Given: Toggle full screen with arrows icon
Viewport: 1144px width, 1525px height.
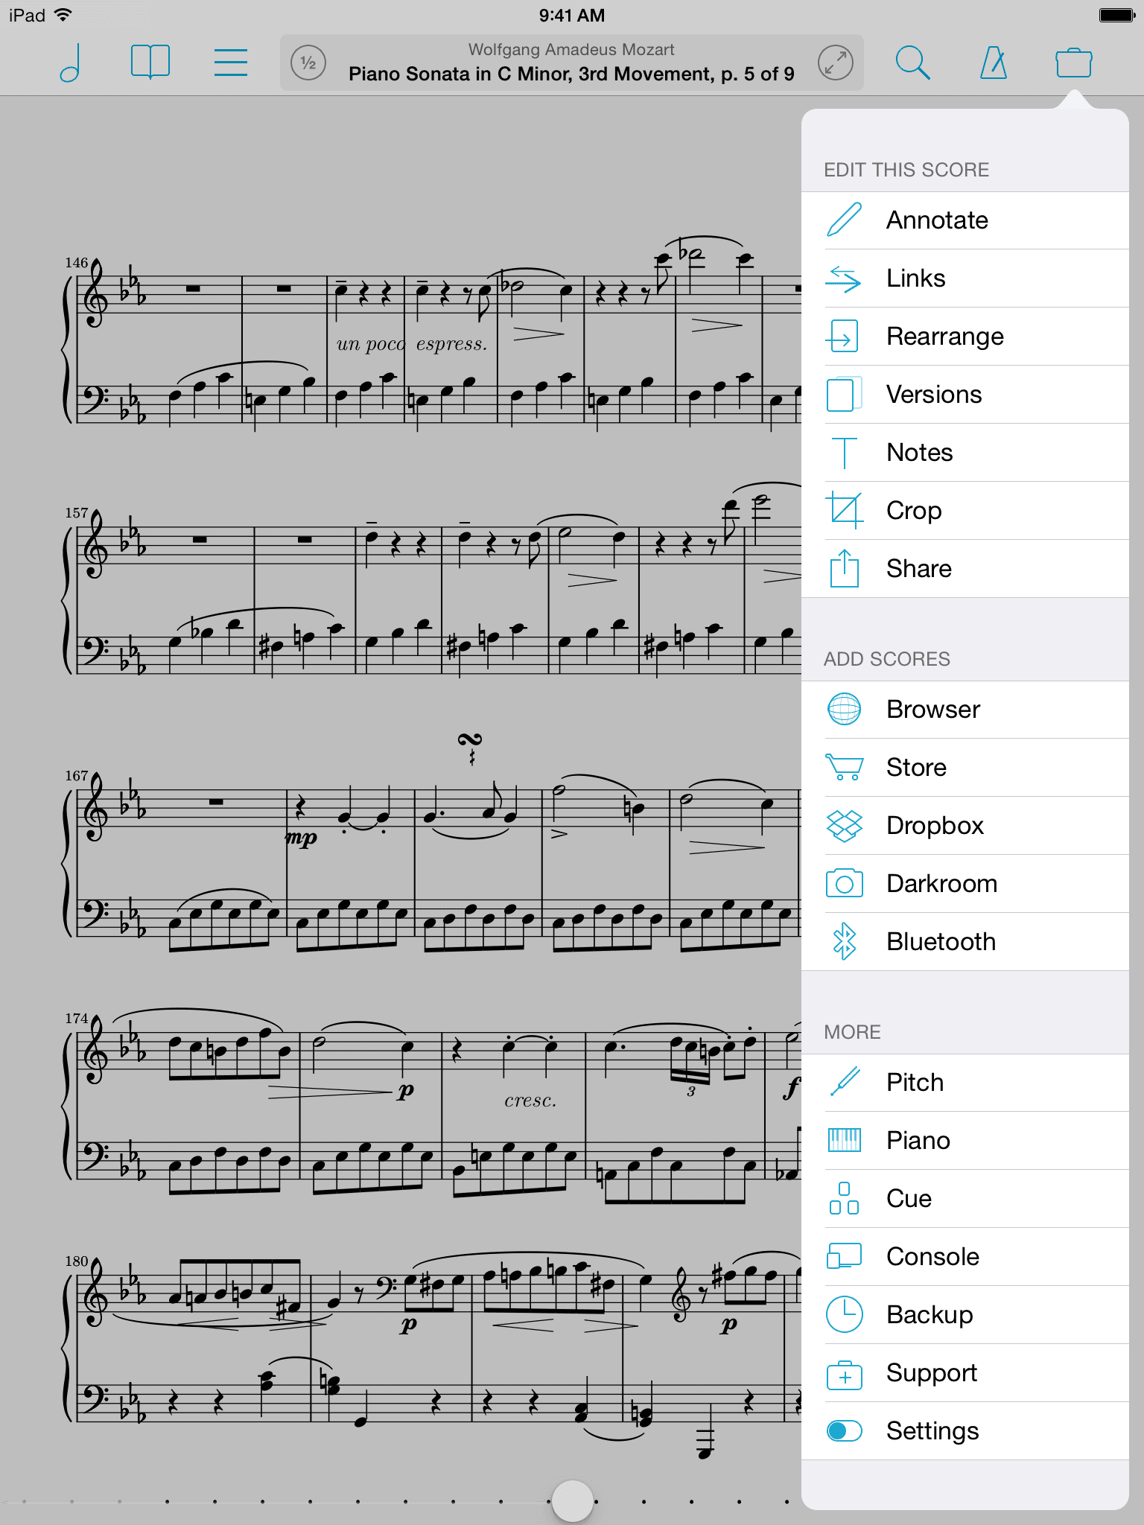Looking at the screenshot, I should pos(836,63).
